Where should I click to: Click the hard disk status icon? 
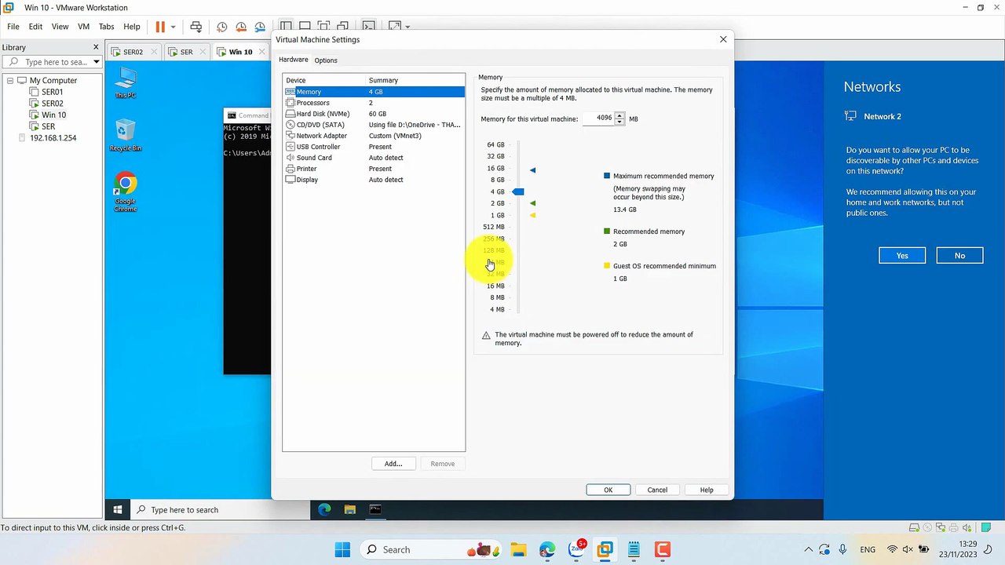click(914, 527)
